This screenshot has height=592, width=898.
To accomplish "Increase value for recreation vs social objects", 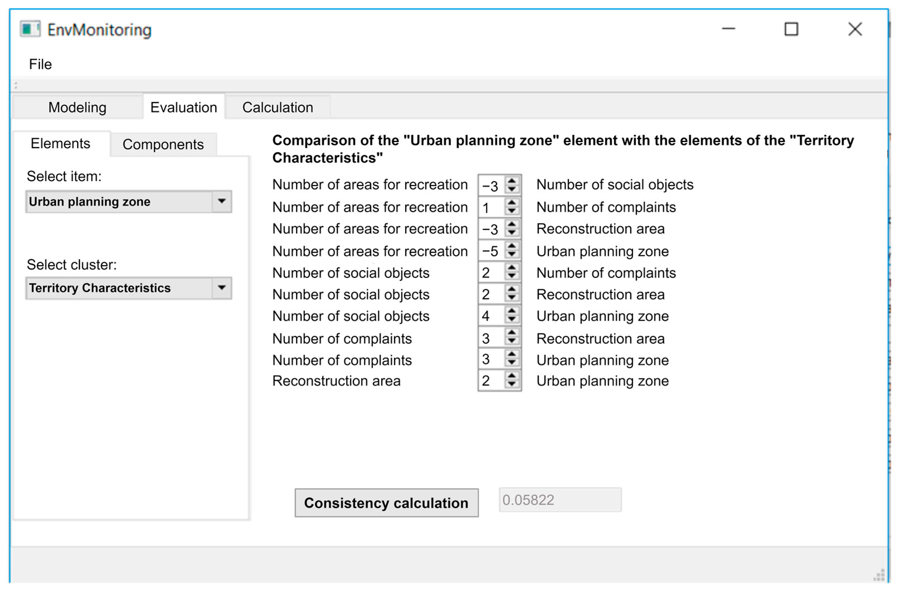I will coord(512,180).
